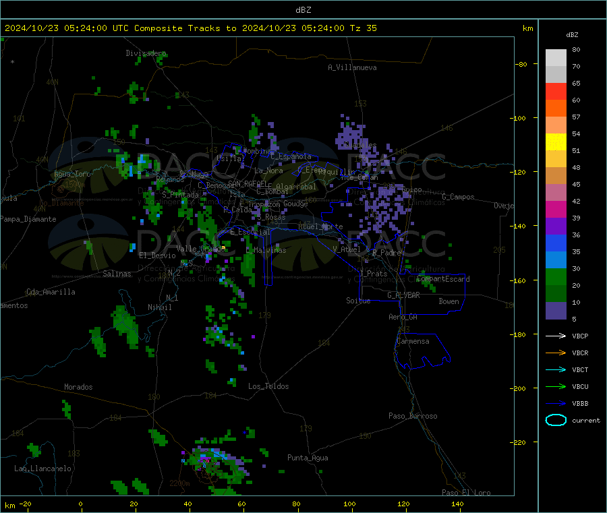607x513 pixels.
Task: Click the 'Salinas' place label
Action: (117, 274)
